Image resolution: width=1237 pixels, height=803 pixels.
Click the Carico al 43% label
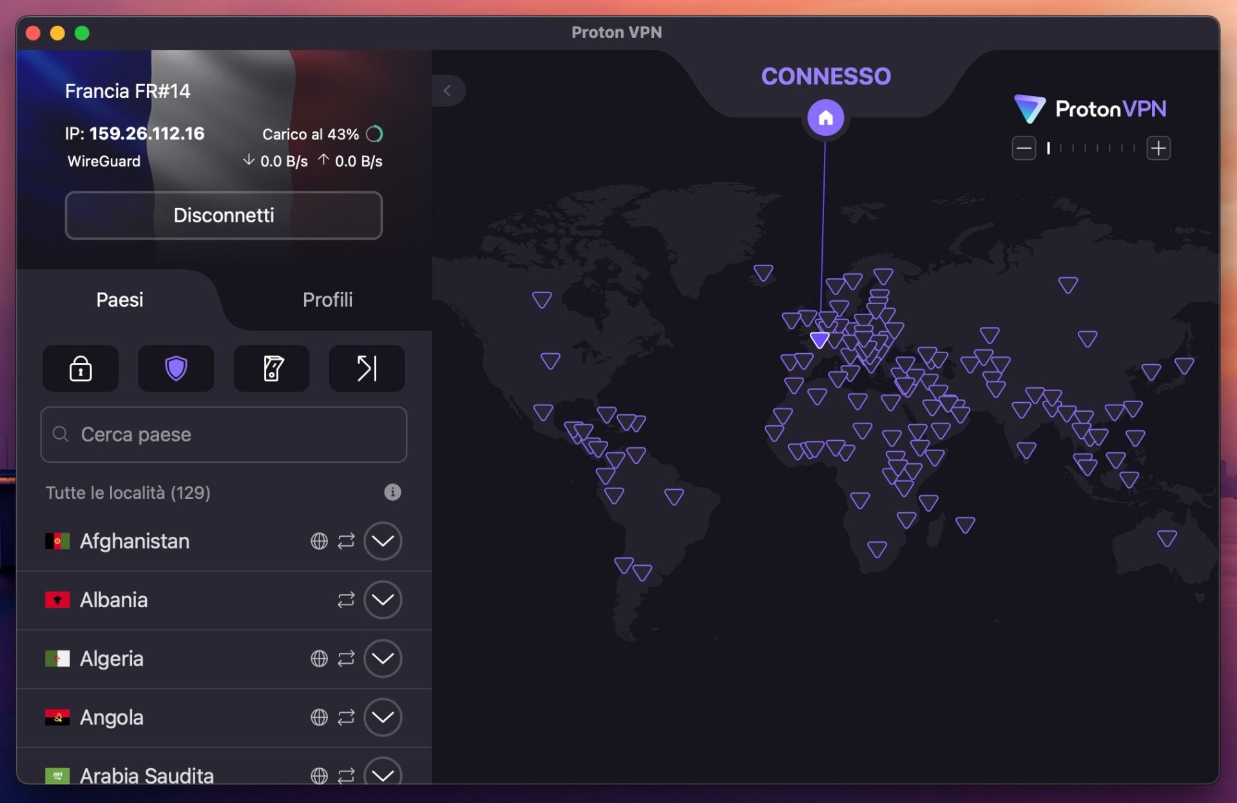click(x=311, y=134)
